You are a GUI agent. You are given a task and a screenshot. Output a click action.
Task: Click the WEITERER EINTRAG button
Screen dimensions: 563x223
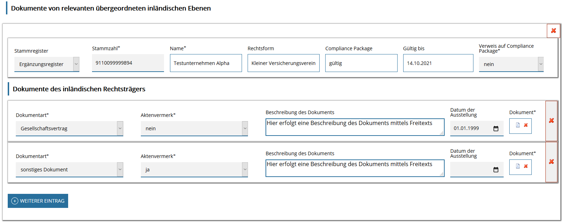[x=38, y=201]
